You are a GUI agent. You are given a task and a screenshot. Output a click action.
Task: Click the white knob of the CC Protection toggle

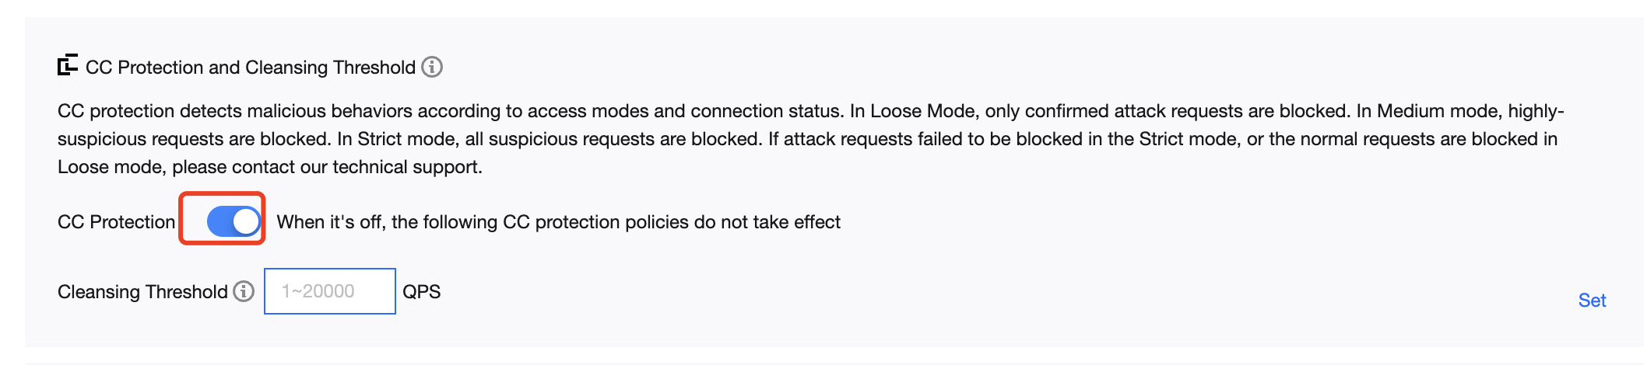tap(246, 221)
